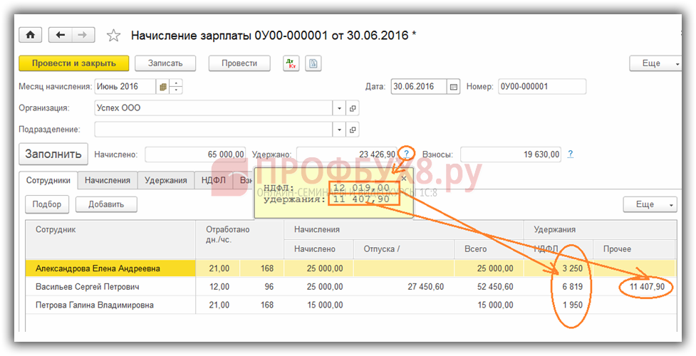
Task: Open the Подразделение link icon
Action: pos(353,130)
